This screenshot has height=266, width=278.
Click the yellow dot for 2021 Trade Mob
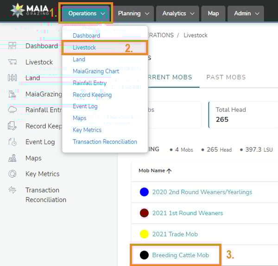point(144,234)
